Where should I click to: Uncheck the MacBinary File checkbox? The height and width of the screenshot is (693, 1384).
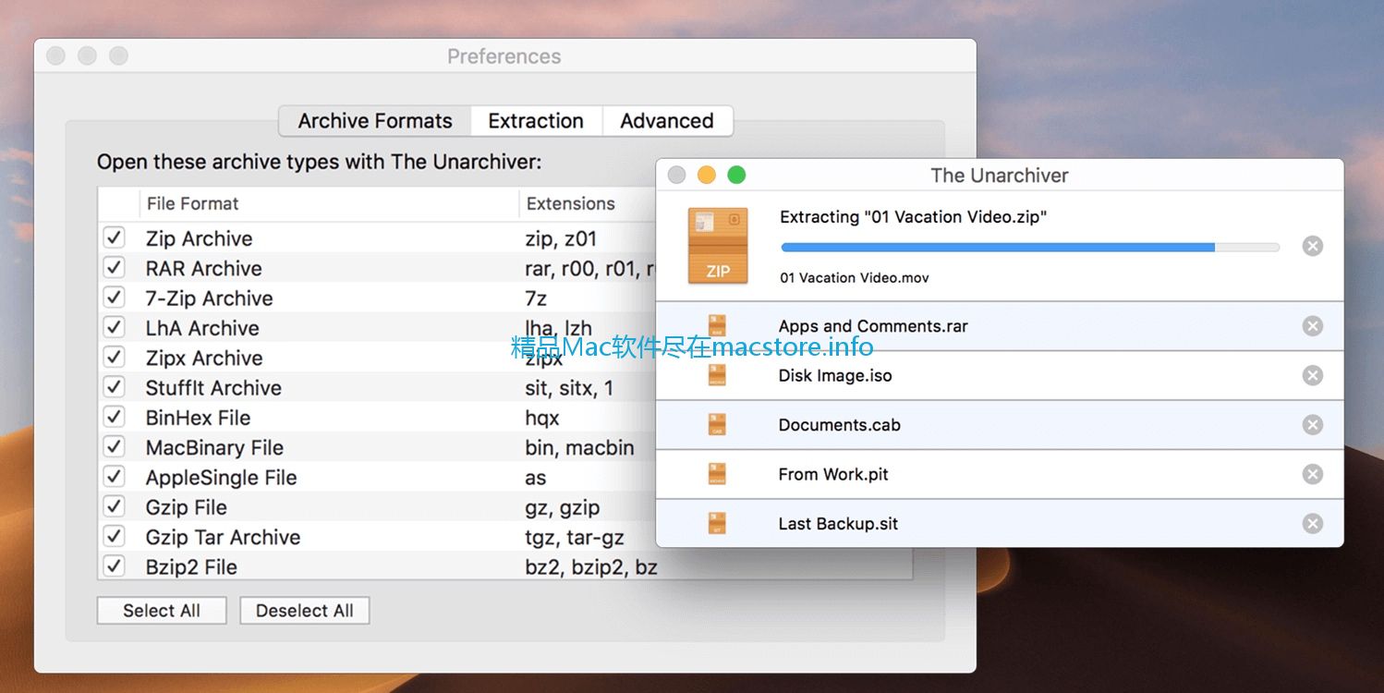(114, 447)
